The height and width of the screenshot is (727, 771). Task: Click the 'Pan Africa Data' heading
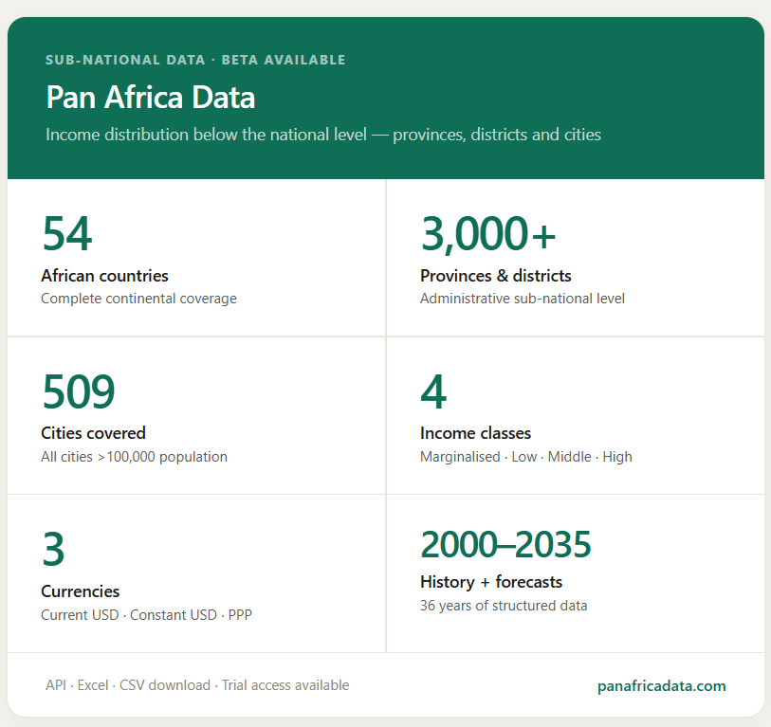151,97
